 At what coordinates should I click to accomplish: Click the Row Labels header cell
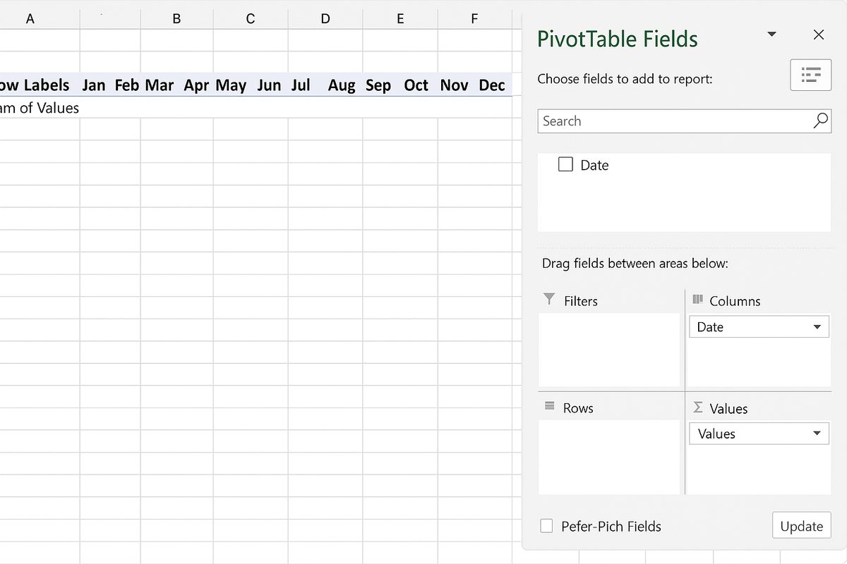[x=35, y=85]
